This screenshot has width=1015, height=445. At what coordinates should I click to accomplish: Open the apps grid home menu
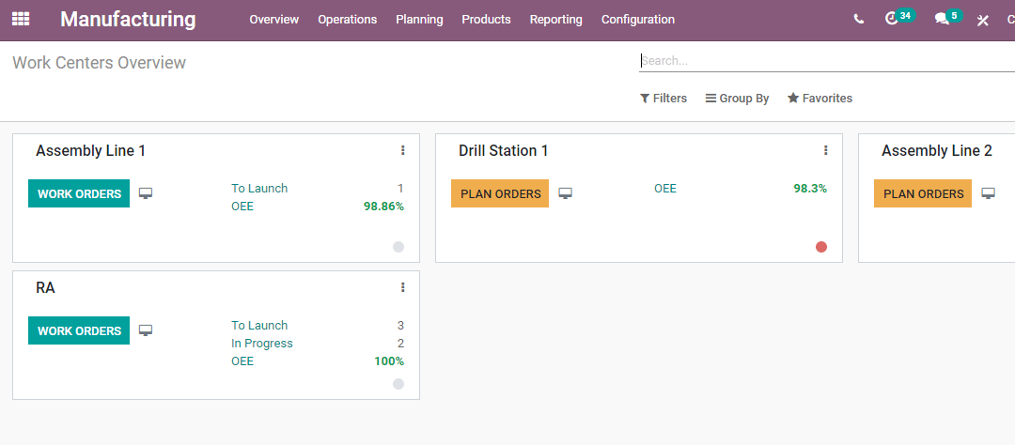point(21,19)
